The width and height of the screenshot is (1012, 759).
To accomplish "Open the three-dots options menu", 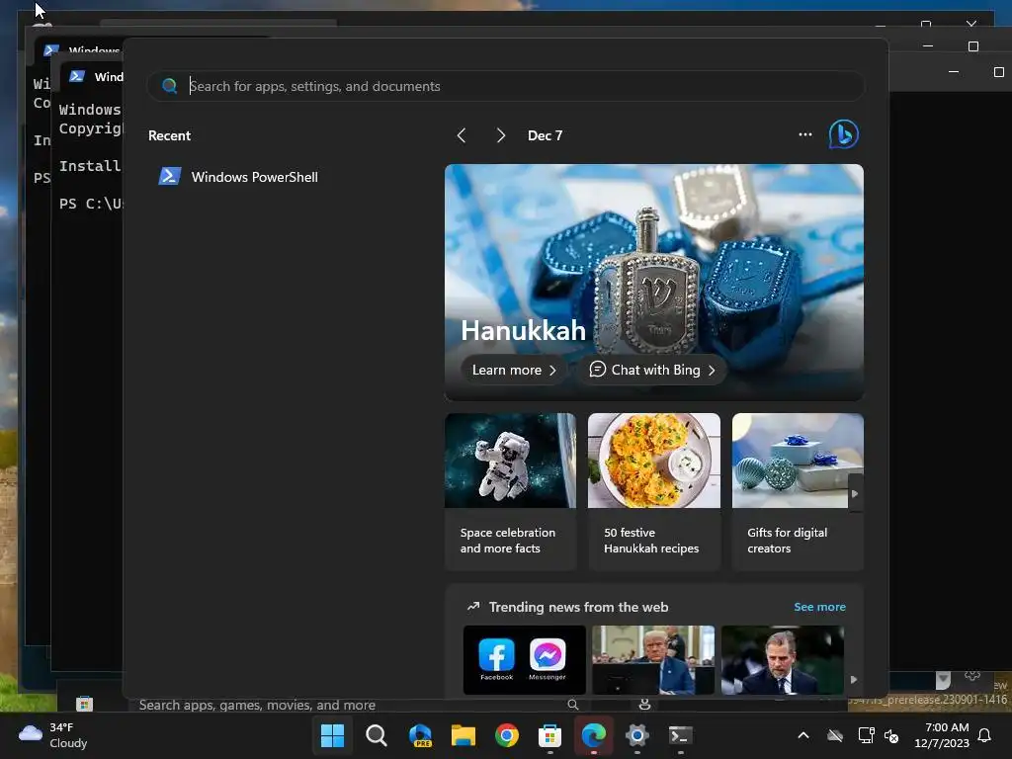I will [804, 134].
